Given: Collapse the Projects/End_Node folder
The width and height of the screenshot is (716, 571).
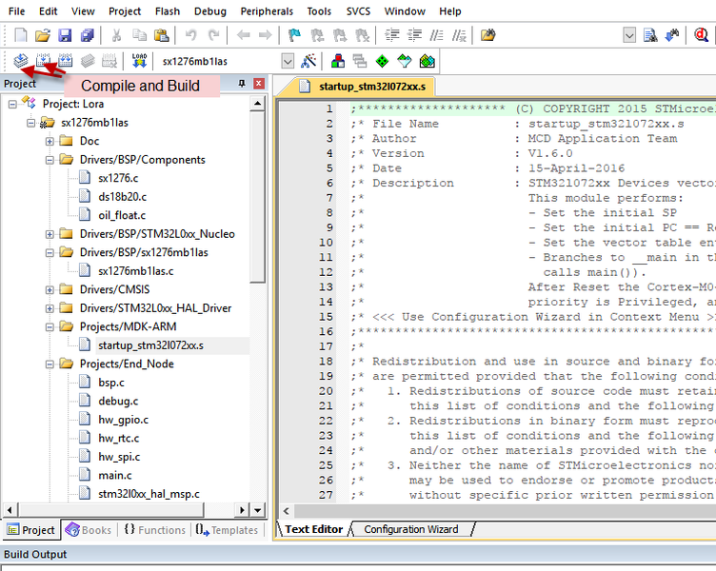Looking at the screenshot, I should (50, 364).
